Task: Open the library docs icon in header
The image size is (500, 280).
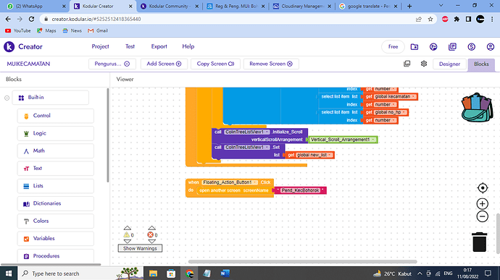Action: click(452, 47)
